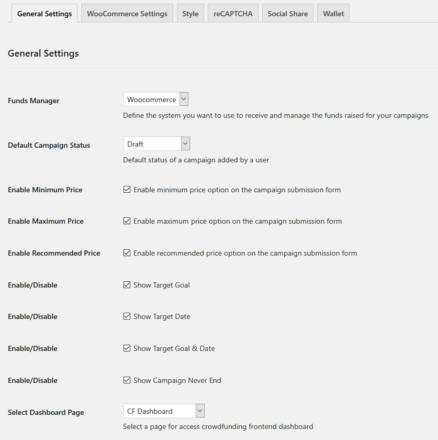This screenshot has width=438, height=440.
Task: Click the Default Campaign Status label
Action: point(49,145)
